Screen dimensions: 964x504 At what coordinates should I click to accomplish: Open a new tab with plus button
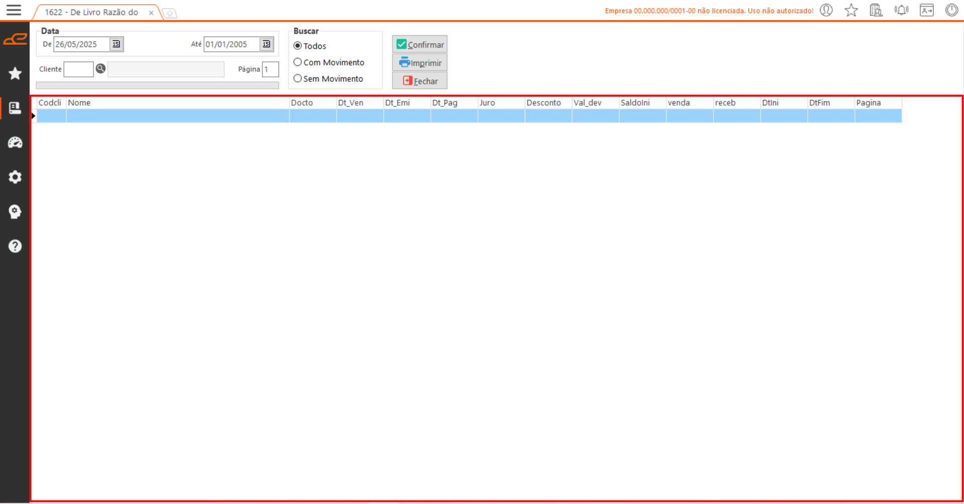pyautogui.click(x=170, y=14)
